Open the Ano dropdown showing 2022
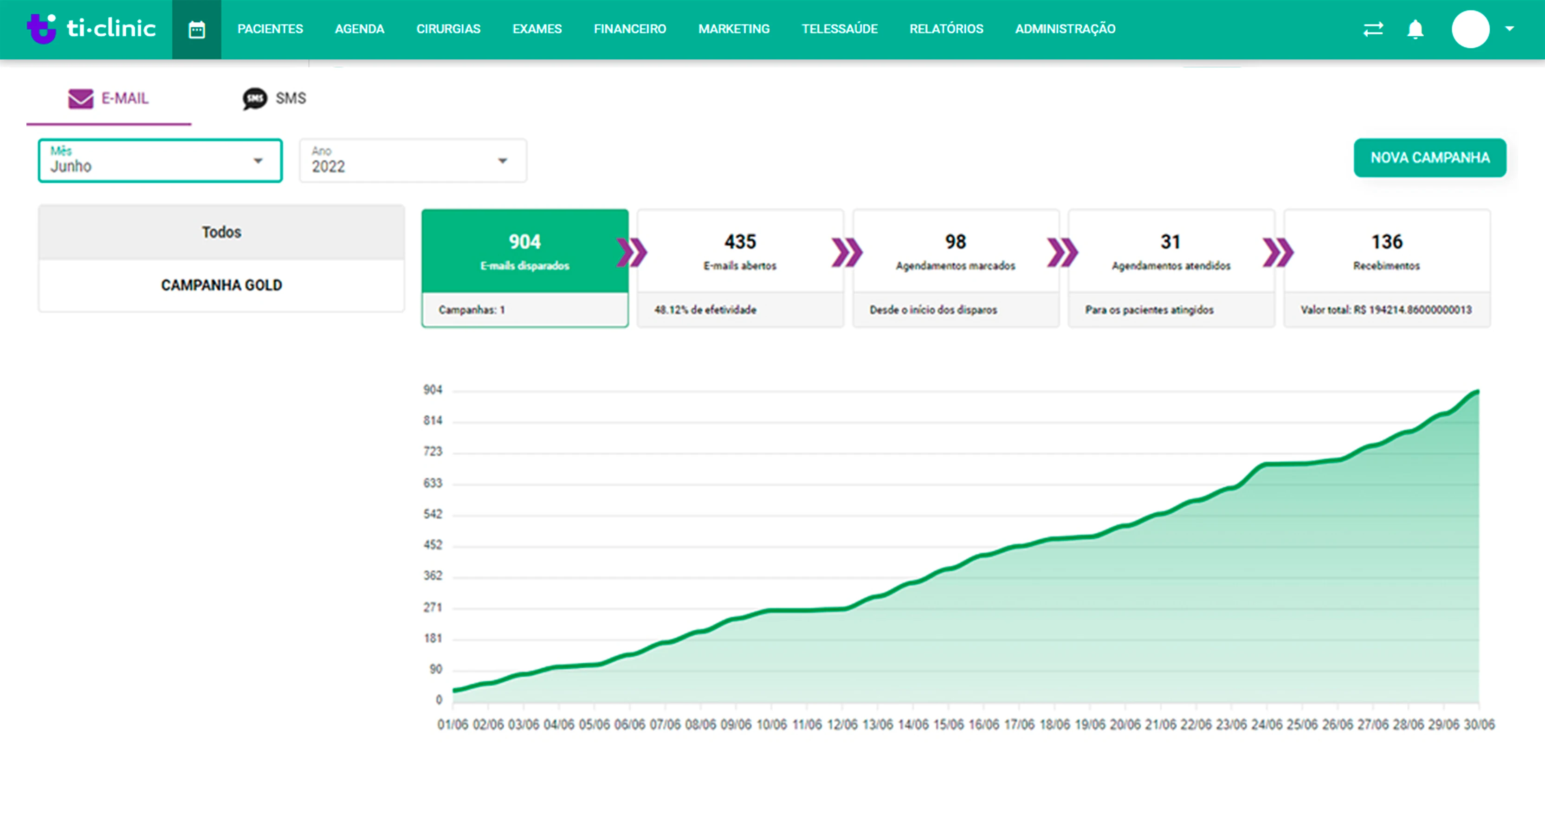This screenshot has width=1545, height=814. (413, 160)
